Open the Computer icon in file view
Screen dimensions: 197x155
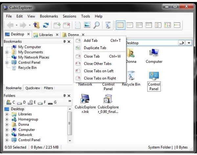tap(154, 56)
